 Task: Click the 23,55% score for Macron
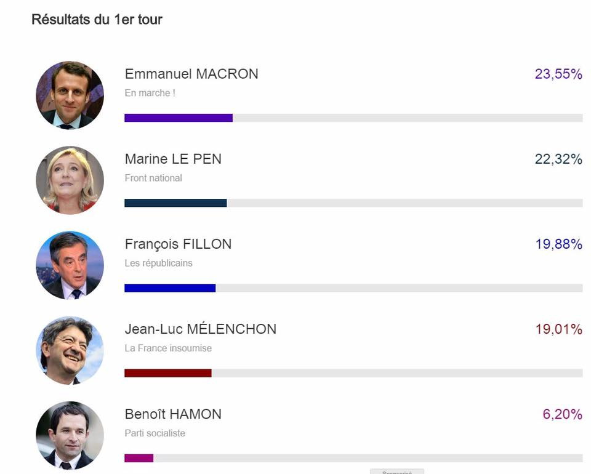click(558, 74)
